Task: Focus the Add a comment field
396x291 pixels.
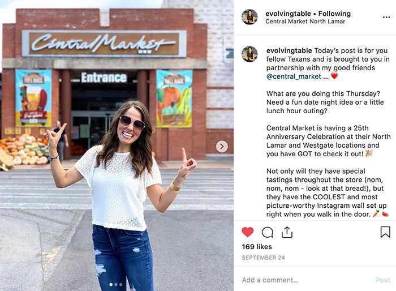Action: tap(305, 280)
